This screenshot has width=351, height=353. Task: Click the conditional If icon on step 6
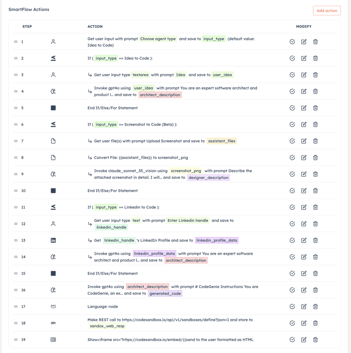pyautogui.click(x=53, y=125)
